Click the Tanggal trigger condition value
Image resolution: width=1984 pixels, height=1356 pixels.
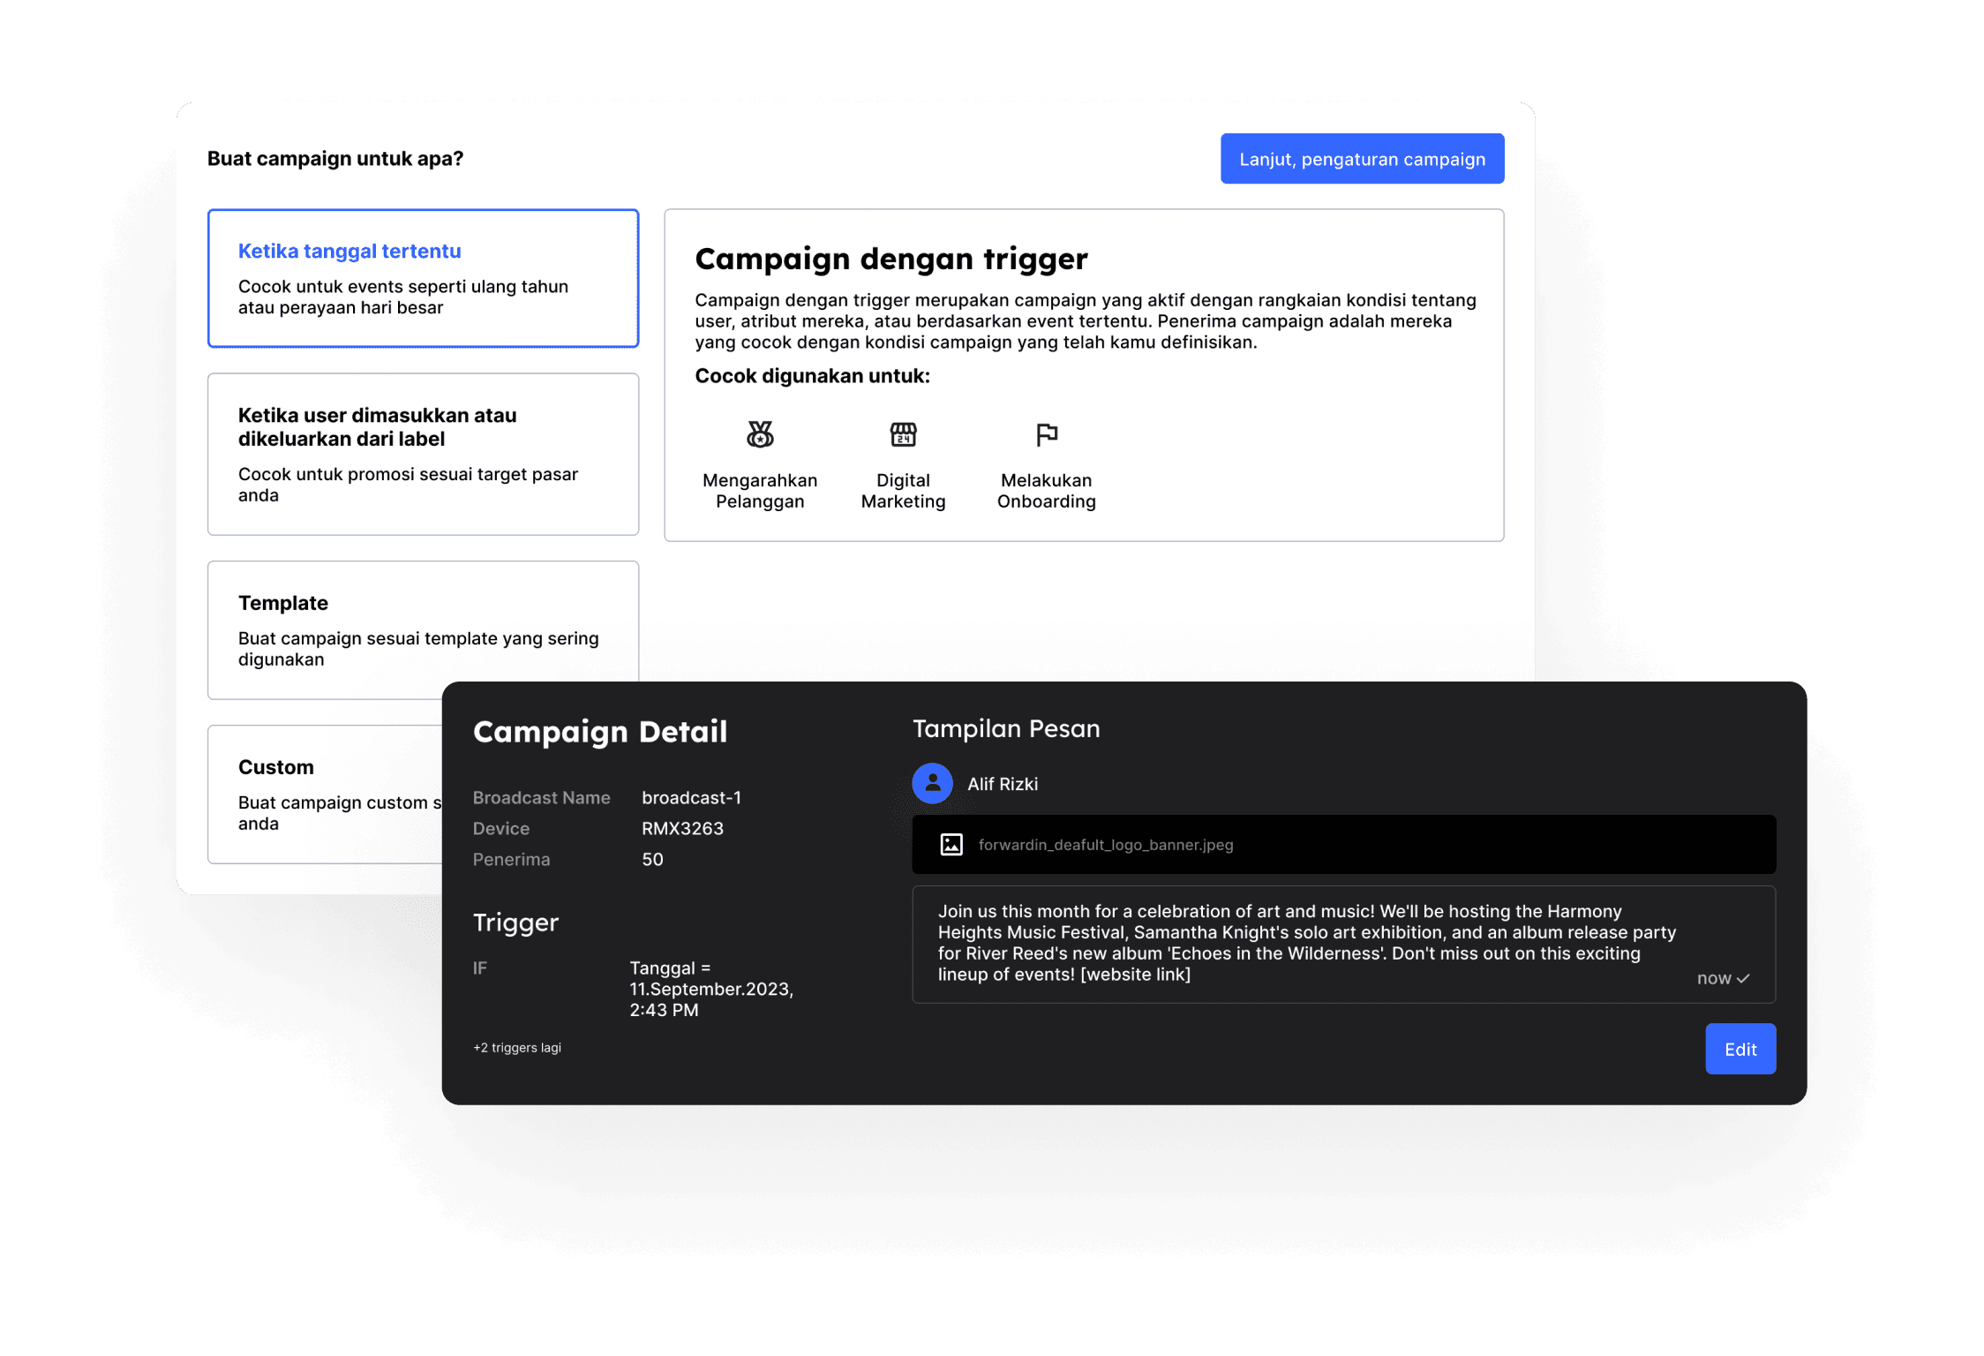[x=710, y=989]
